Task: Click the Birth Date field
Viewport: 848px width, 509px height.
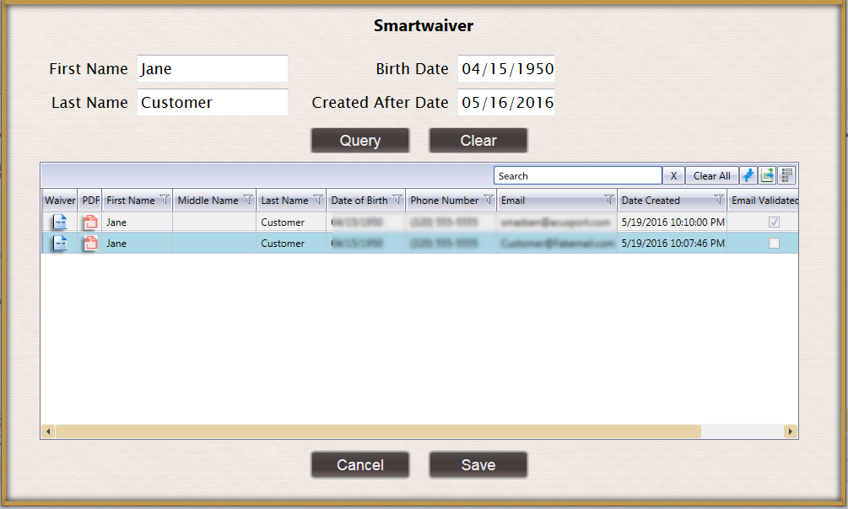Action: click(506, 68)
